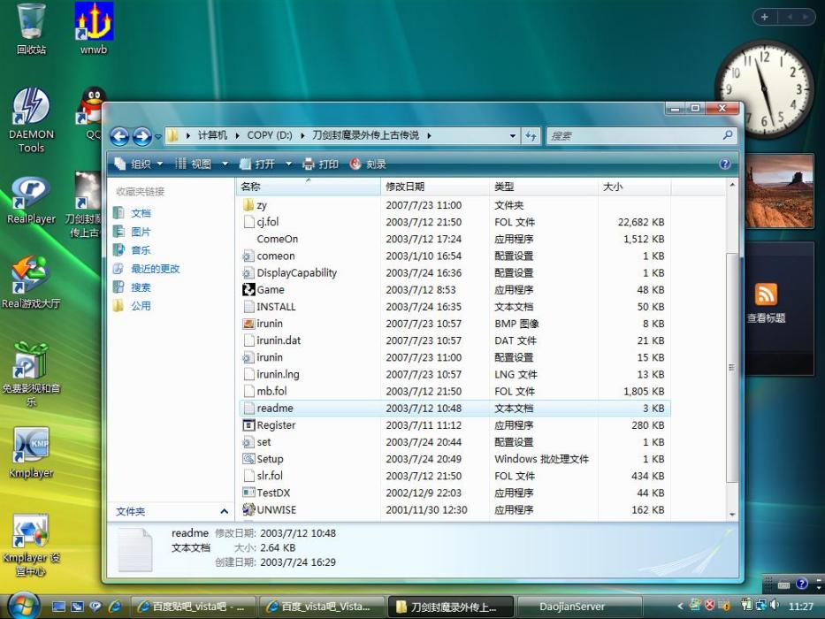The height and width of the screenshot is (619, 825).
Task: Select the mb.fol file
Action: pos(265,391)
